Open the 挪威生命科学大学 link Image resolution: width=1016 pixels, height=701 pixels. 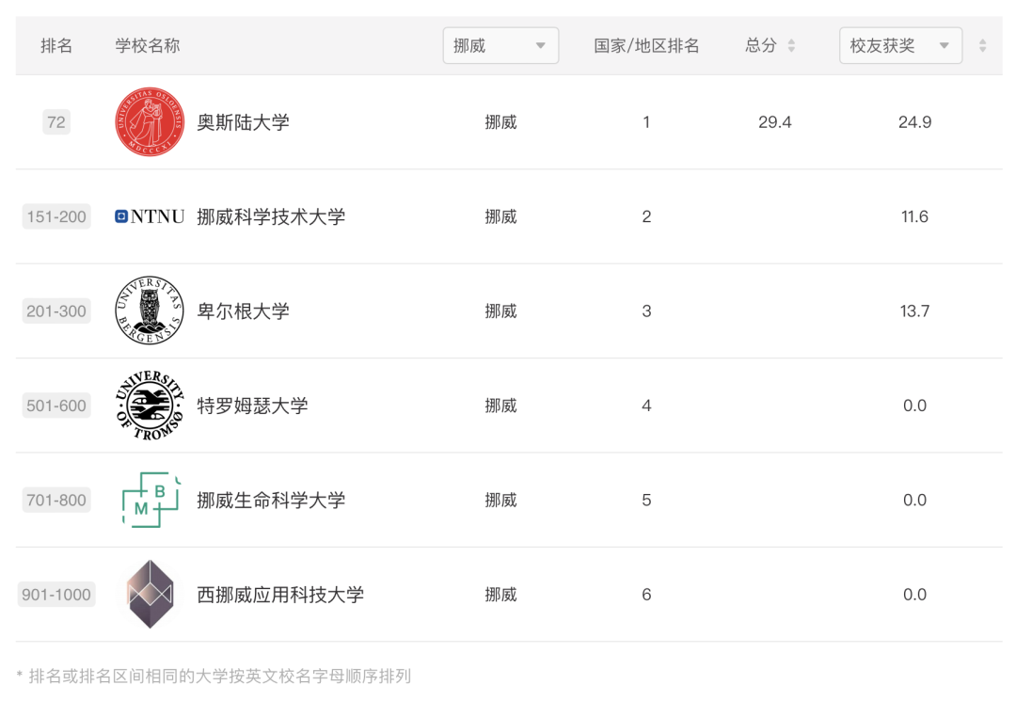click(x=271, y=501)
